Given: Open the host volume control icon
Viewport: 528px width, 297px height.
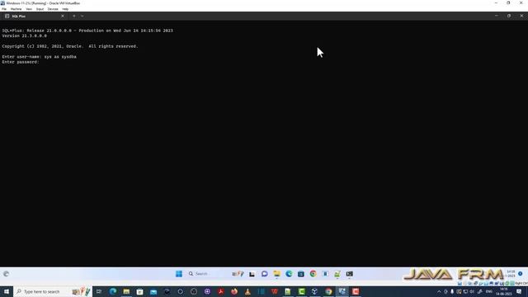Looking at the screenshot, I should [x=472, y=291].
